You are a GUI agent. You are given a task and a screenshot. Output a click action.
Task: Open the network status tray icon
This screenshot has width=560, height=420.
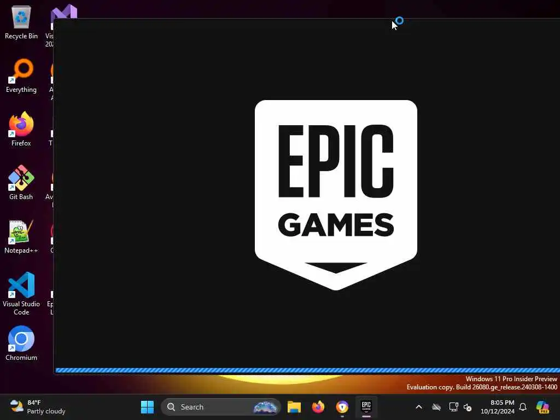coord(453,407)
